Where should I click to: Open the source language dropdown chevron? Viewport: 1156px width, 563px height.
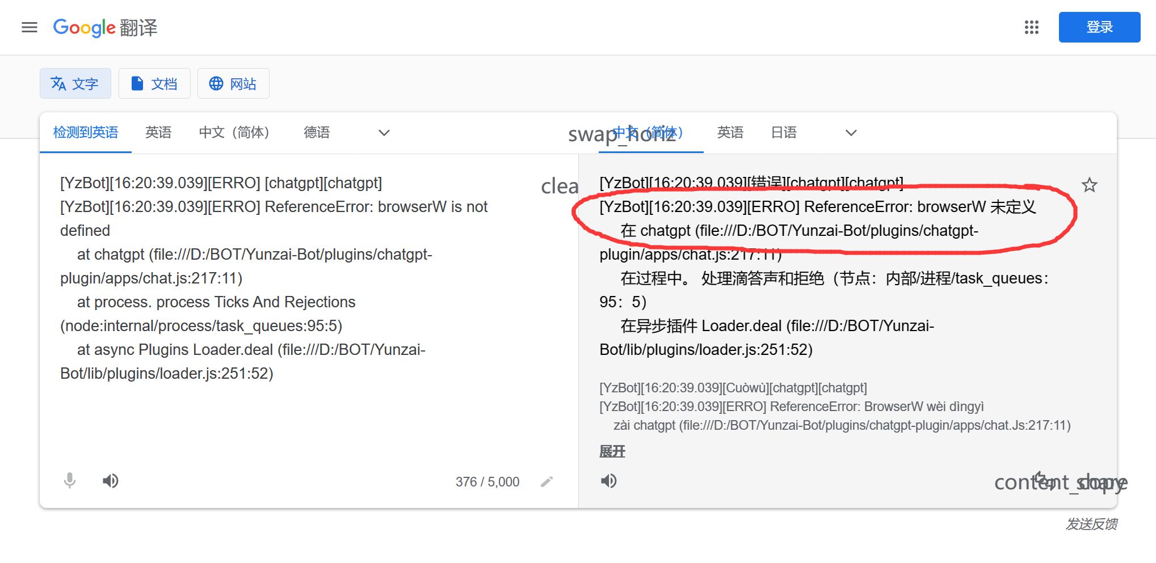[x=384, y=132]
